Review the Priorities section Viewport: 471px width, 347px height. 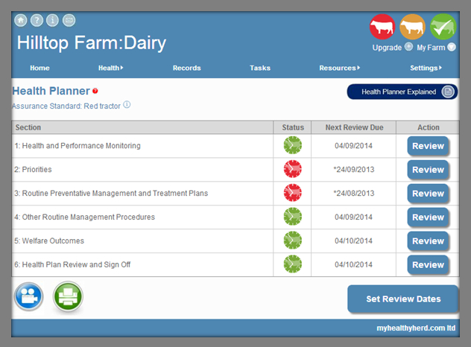[x=428, y=170]
